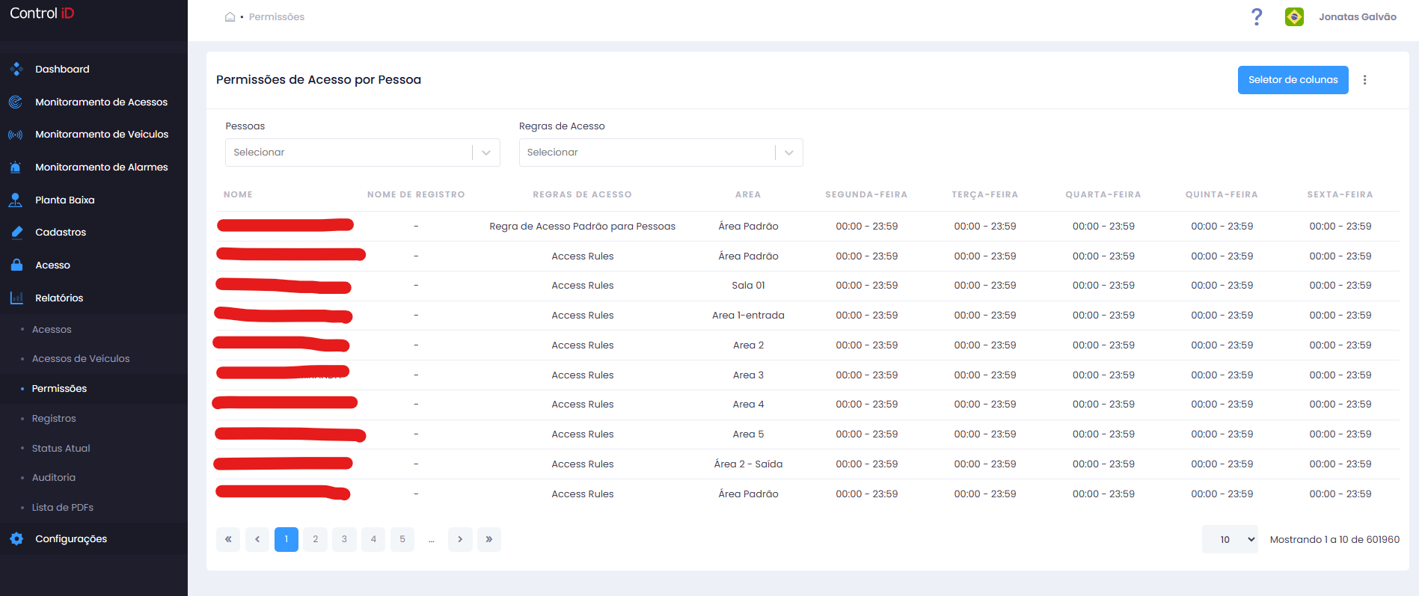Screen dimensions: 1419x596
Task: Click Permissões breadcrumb link
Action: coord(277,16)
